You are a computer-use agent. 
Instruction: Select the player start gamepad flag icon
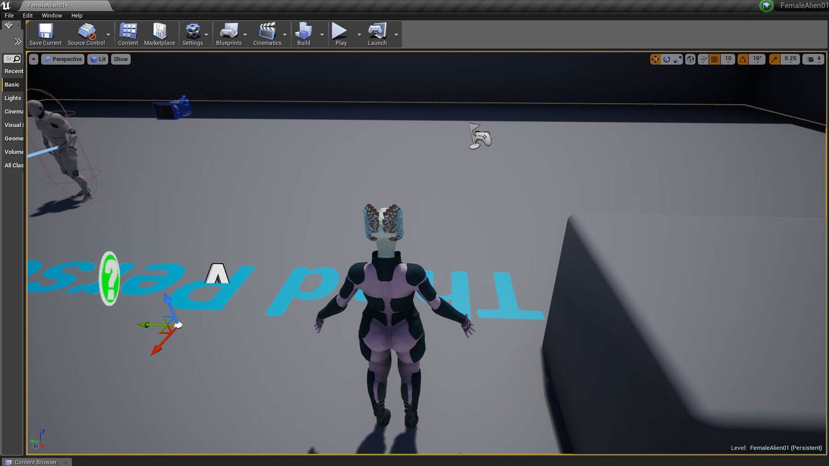click(480, 136)
